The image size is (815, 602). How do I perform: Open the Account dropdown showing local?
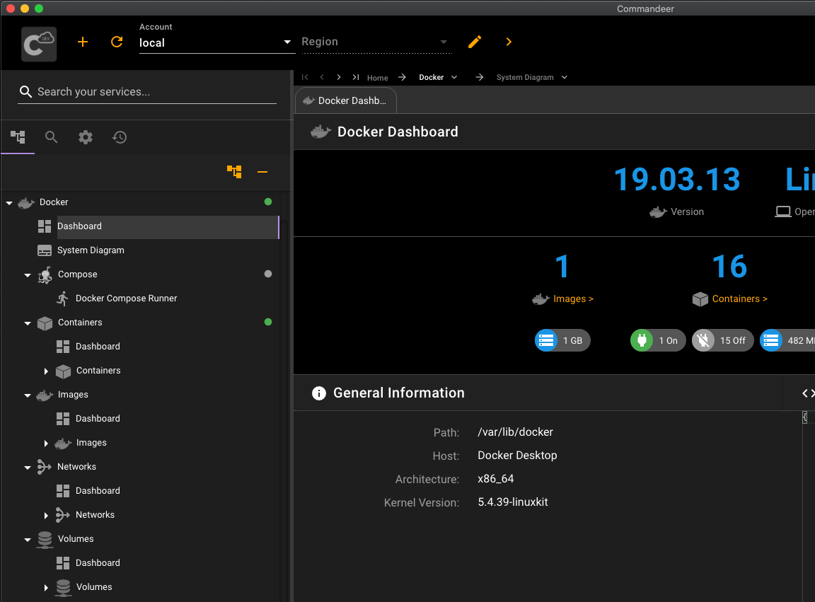coord(216,42)
